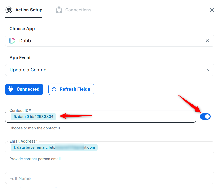Click the Connections tab icon
This screenshot has height=188, width=222.
tap(59, 10)
